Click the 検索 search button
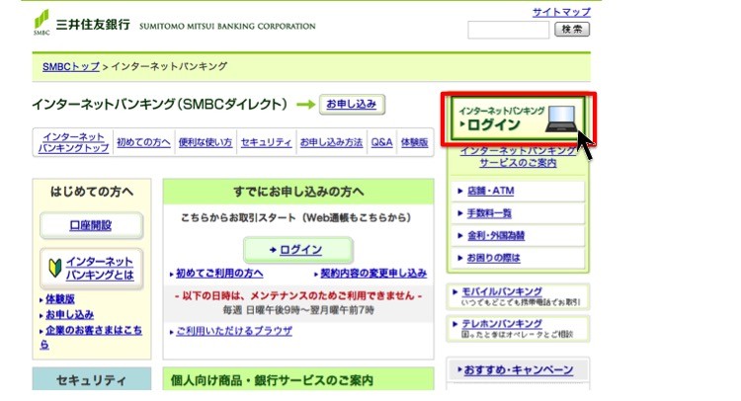741x401 pixels. tap(572, 30)
